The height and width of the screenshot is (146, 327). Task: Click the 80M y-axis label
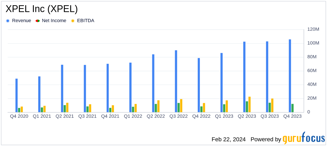click(x=312, y=57)
